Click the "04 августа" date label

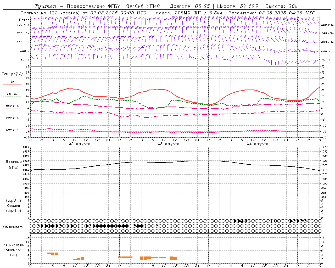[x=258, y=144]
